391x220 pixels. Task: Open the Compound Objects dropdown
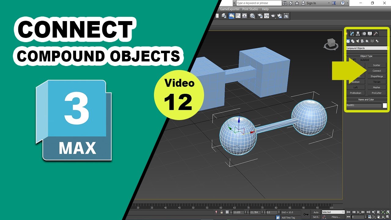(x=367, y=48)
